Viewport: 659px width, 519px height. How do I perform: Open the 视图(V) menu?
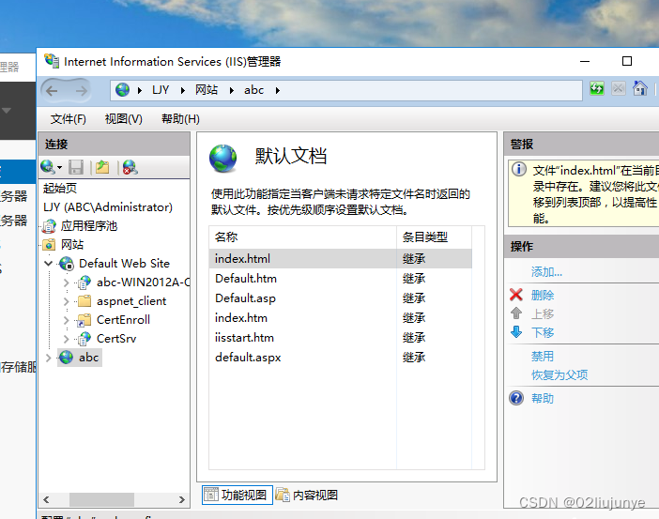point(124,119)
